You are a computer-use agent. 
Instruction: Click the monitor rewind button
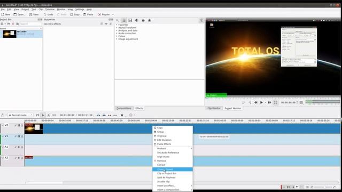tap(255, 102)
